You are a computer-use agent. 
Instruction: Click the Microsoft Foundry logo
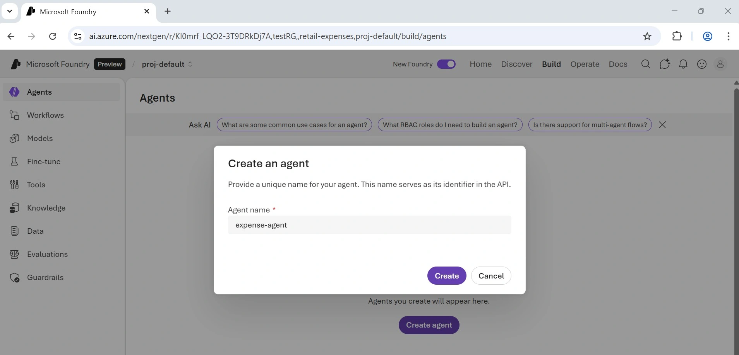tap(16, 64)
